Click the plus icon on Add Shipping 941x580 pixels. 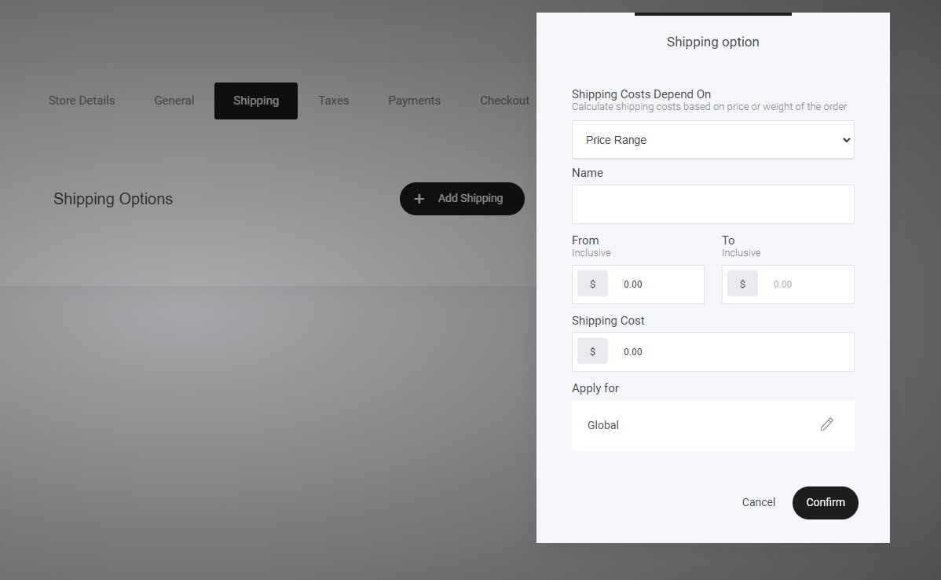coord(419,199)
